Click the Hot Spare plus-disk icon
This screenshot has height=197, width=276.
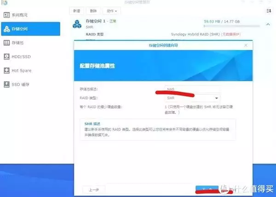7,70
